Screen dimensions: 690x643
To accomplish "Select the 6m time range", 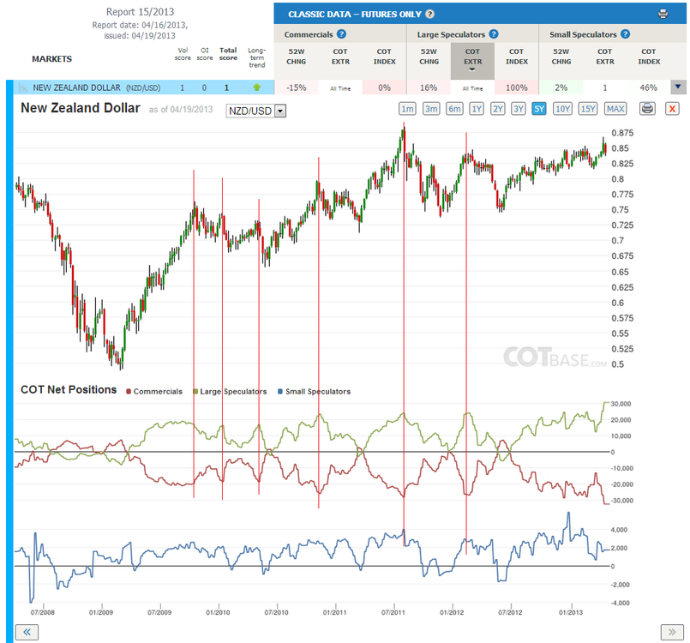I will click(x=454, y=108).
